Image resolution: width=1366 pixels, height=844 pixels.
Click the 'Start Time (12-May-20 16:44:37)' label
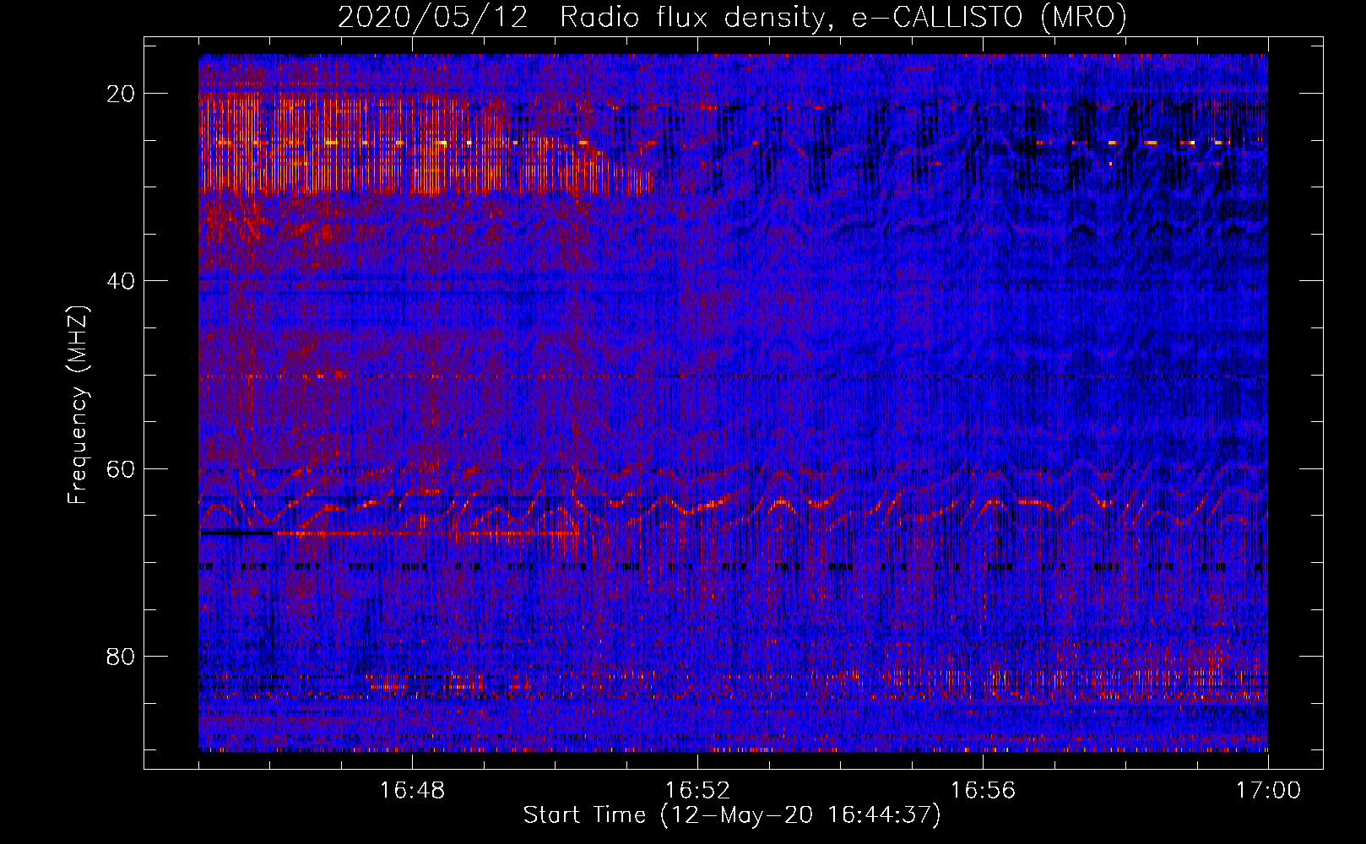coord(732,815)
